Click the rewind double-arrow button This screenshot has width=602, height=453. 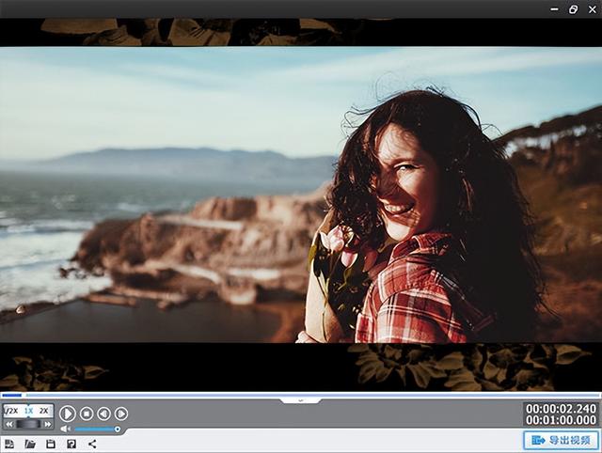[9, 424]
